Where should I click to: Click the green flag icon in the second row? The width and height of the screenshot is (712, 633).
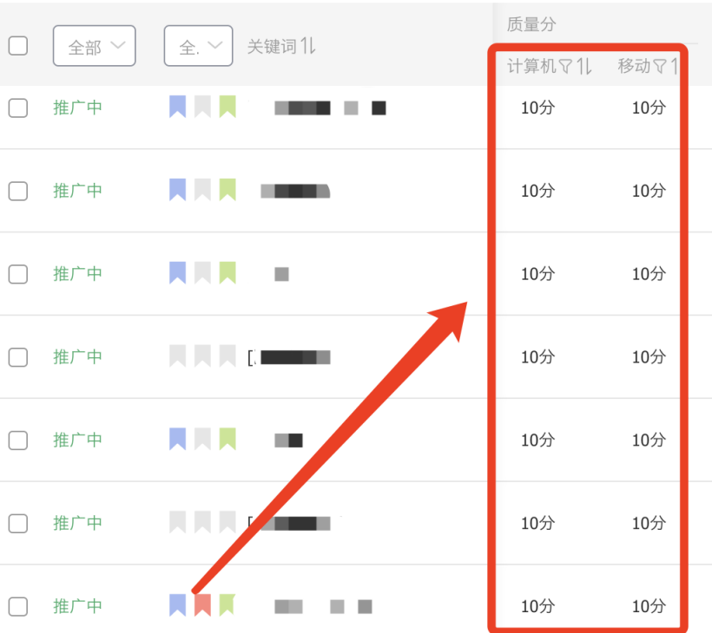(227, 189)
